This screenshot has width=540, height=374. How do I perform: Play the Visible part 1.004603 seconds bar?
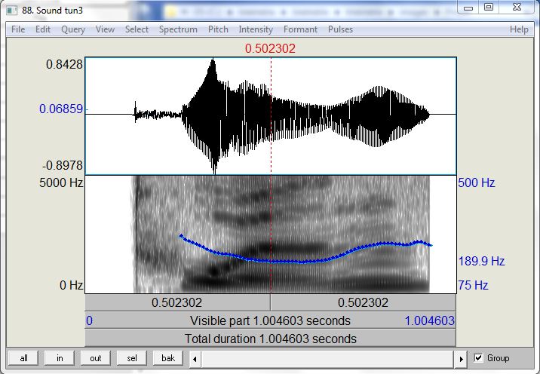coord(270,320)
